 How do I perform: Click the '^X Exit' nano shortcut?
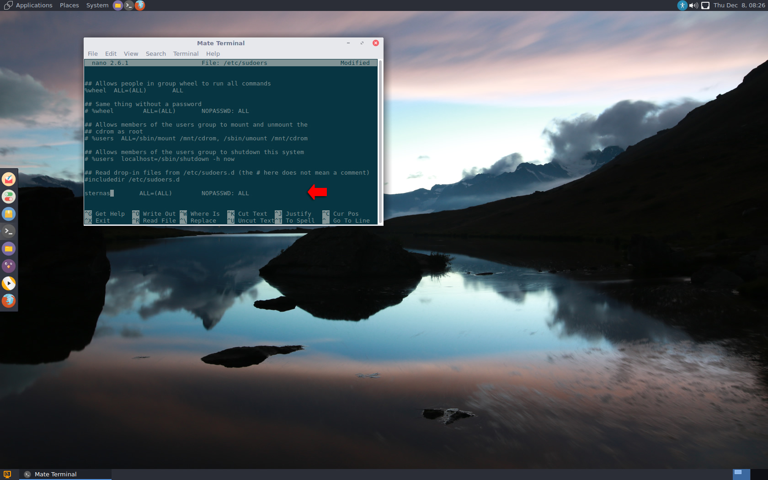[x=97, y=221]
